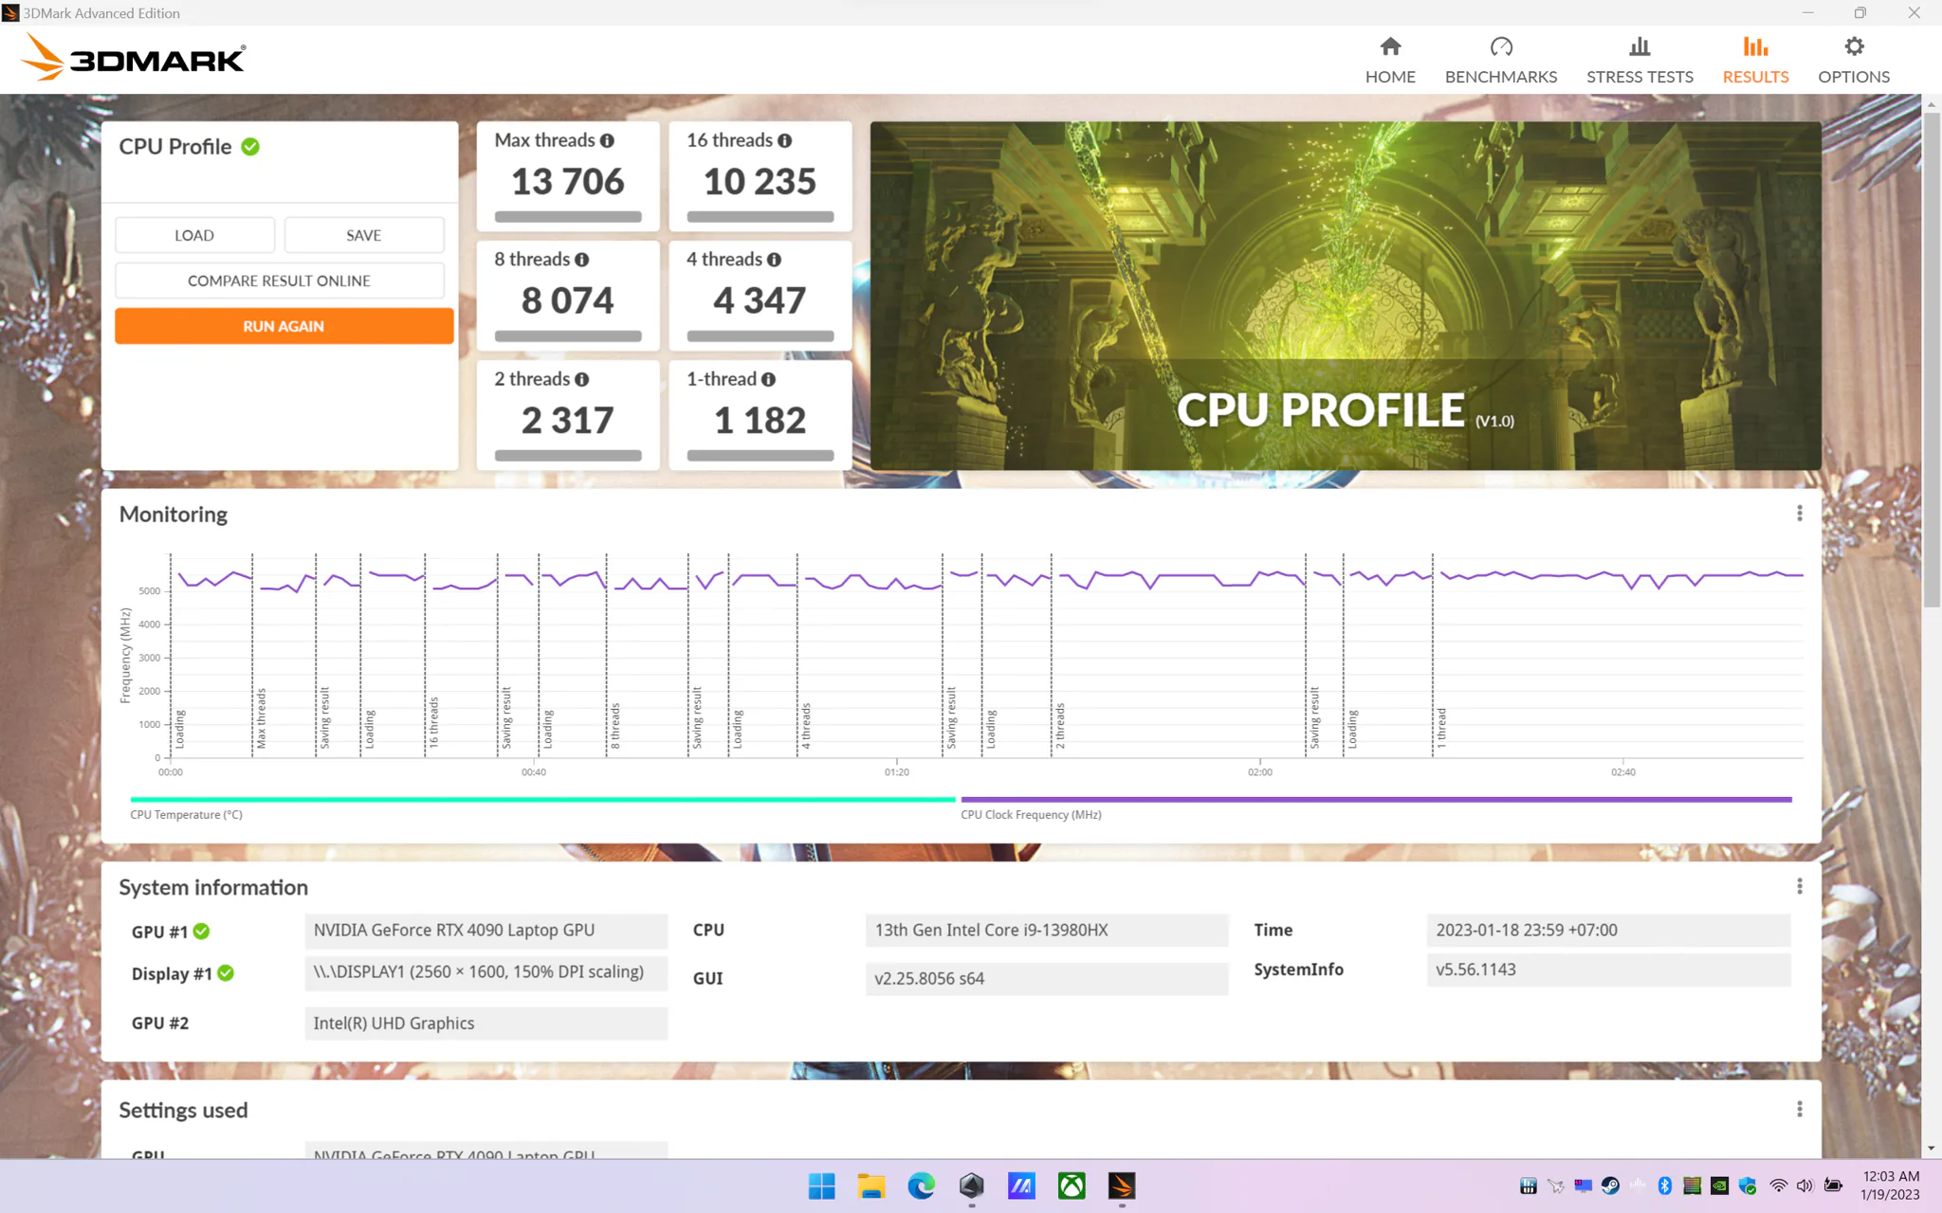Click the info icon next to 16 threads
The height and width of the screenshot is (1213, 1942).
784,140
